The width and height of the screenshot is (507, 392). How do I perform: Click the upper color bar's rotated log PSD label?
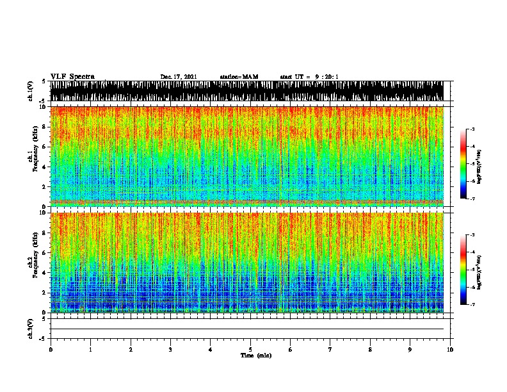479,167
